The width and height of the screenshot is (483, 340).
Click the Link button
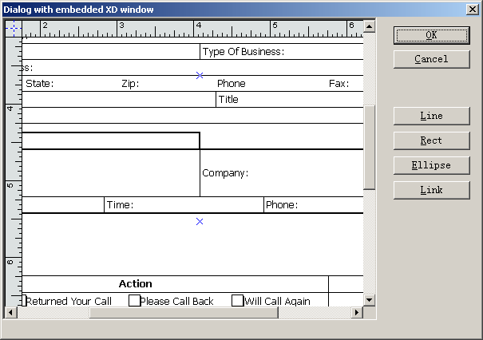(431, 190)
